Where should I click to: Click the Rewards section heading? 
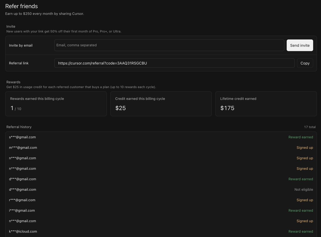[x=13, y=82]
